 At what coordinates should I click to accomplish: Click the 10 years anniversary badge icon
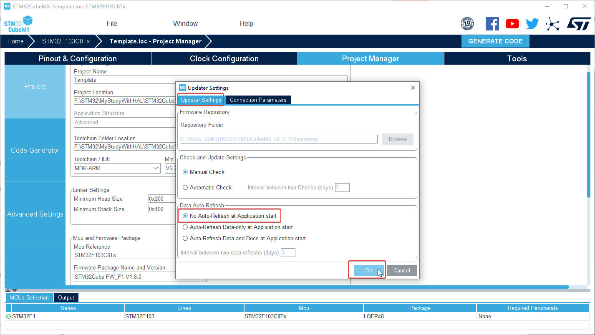(467, 24)
